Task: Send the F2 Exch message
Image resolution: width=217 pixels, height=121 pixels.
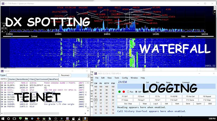Action: click(141, 96)
